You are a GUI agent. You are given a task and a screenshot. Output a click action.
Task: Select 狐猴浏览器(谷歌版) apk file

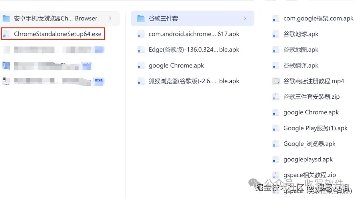[192, 81]
